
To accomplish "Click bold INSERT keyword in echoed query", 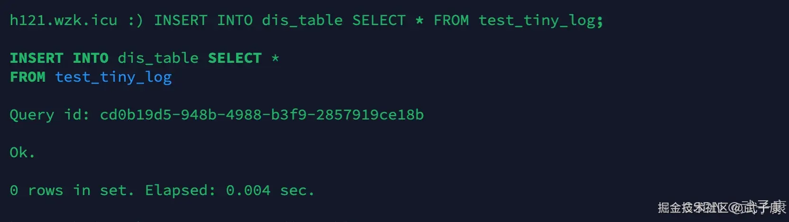I will click(x=37, y=58).
